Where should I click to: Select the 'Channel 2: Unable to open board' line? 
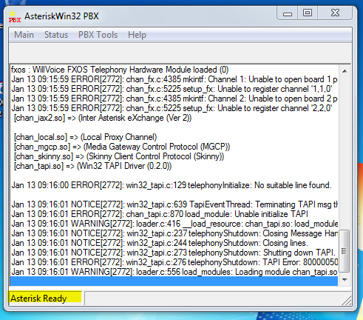coord(174,99)
